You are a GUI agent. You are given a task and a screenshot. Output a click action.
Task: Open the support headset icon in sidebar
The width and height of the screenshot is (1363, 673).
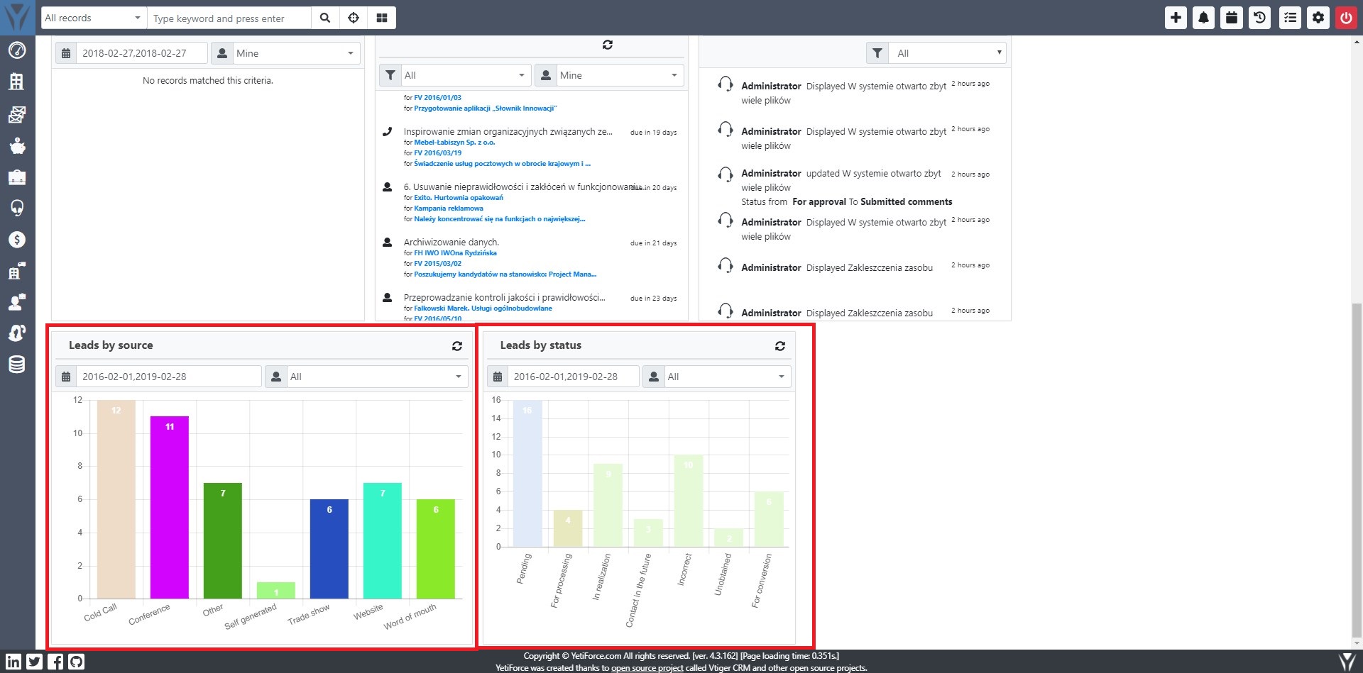(17, 208)
